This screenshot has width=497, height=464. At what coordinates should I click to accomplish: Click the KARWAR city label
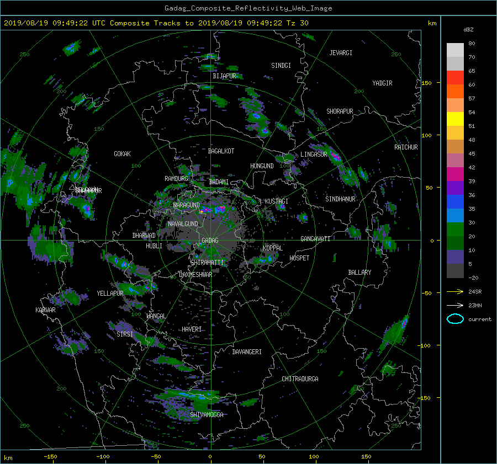[x=45, y=310]
